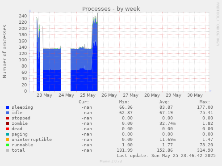The width and height of the screenshot is (222, 166).
Task: Click the 'Munin 2.0.73' version footer
Action: click(x=111, y=161)
